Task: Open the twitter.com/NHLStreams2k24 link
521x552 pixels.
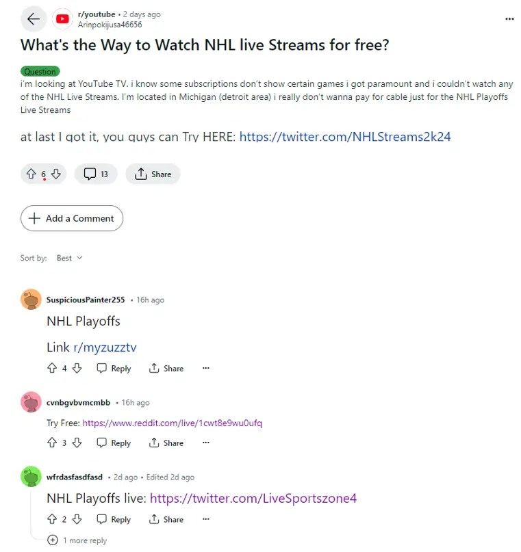Action: pos(345,137)
